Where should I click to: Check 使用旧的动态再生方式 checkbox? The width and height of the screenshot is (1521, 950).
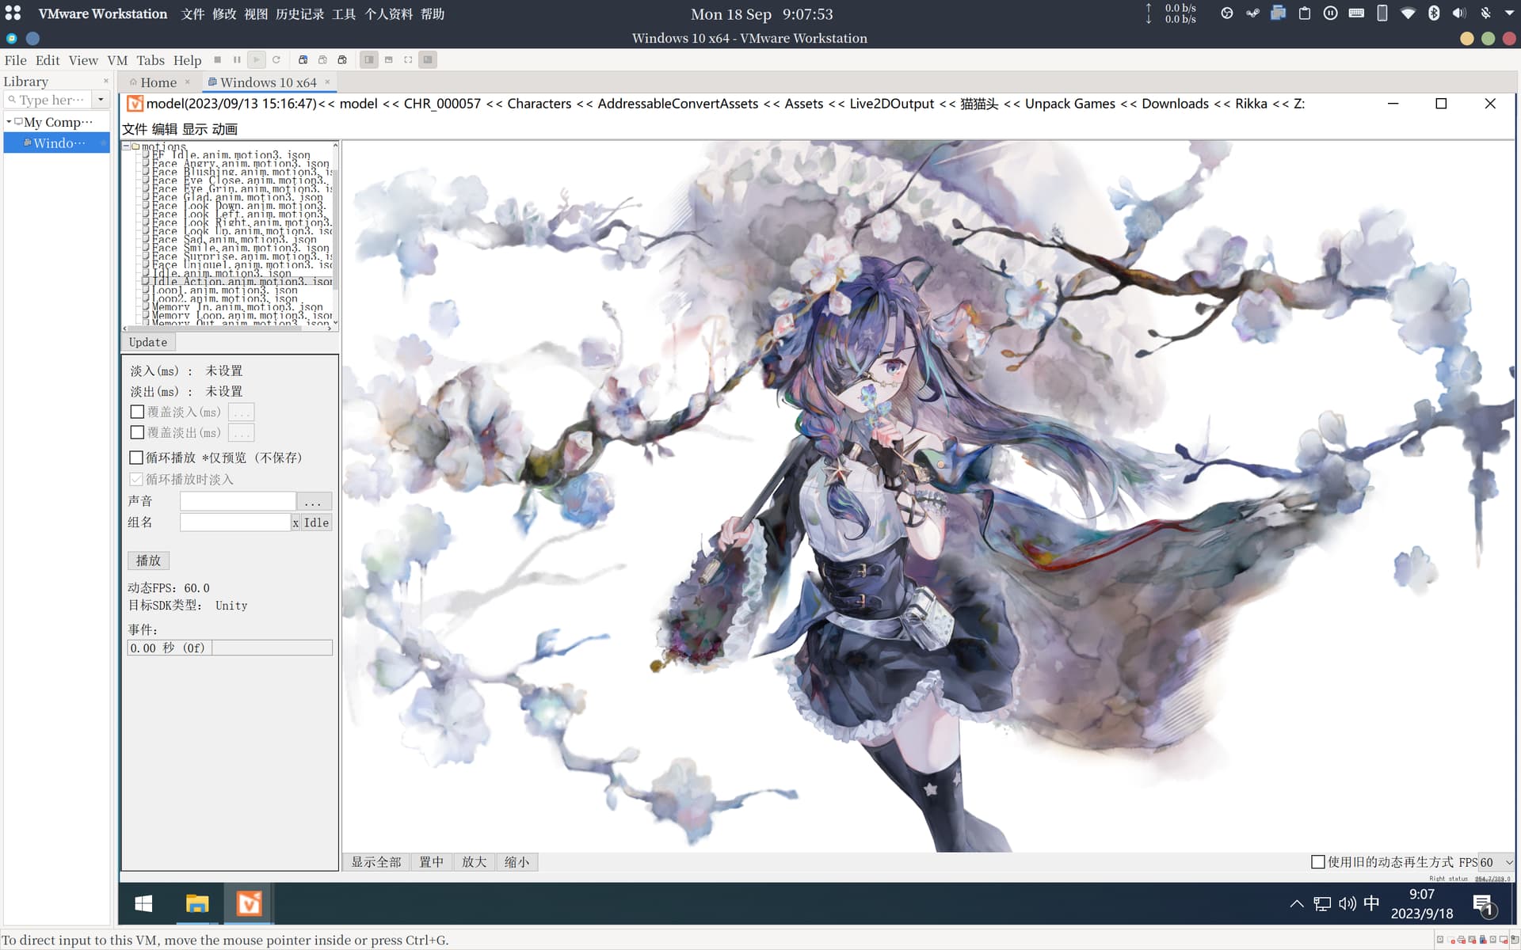tap(1318, 862)
